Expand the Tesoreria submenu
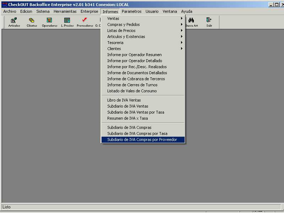 143,43
